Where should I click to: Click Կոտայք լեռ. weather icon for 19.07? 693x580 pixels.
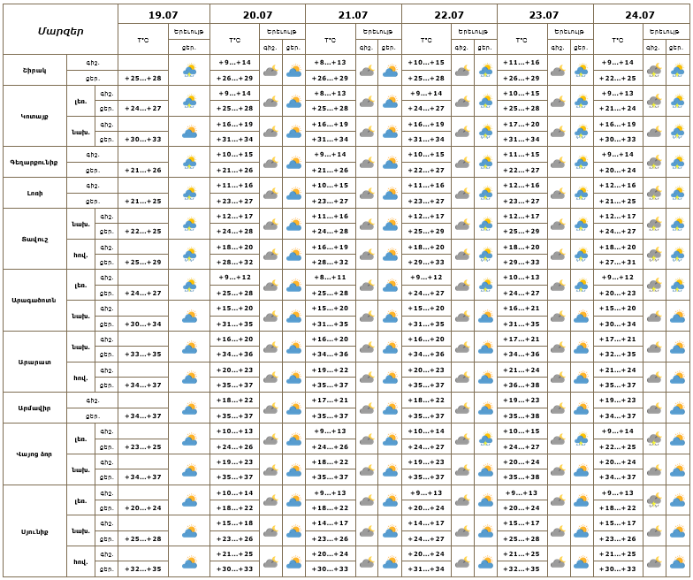189,102
